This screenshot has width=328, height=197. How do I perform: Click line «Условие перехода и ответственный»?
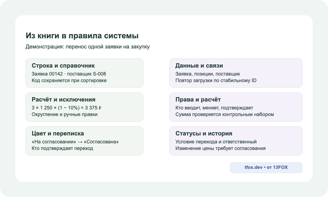(216, 142)
